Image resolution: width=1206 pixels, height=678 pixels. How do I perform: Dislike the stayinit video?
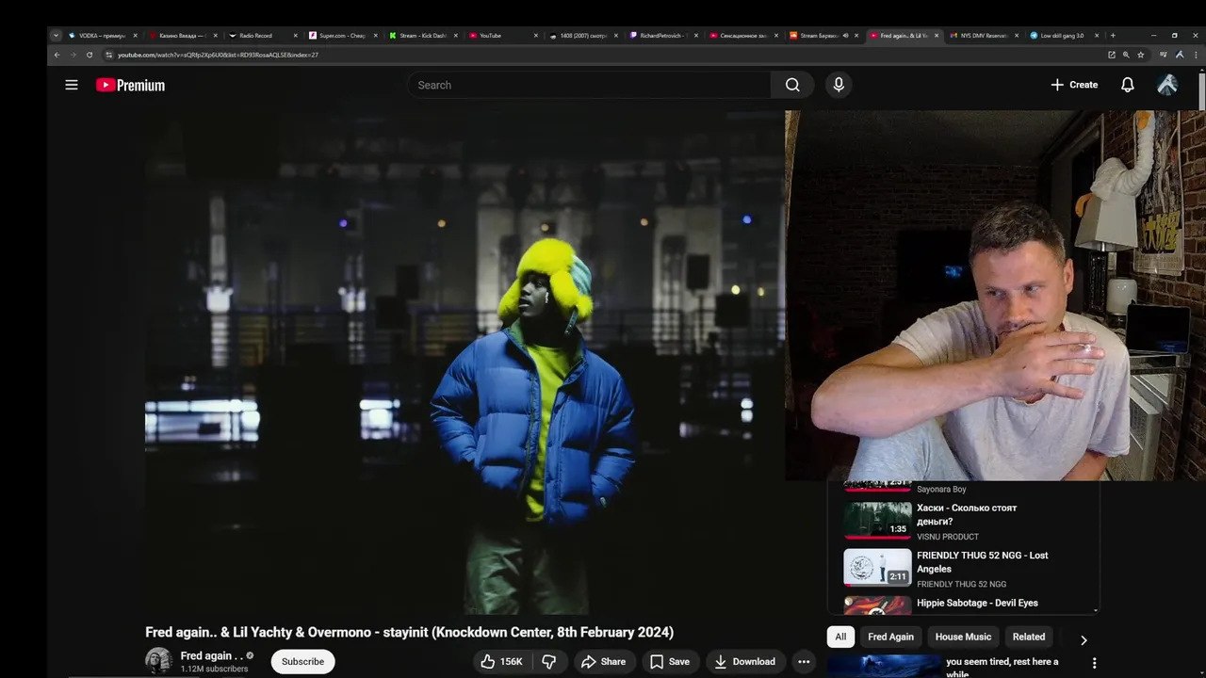coord(548,661)
